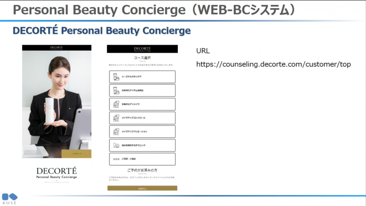Click the ご予約がお済みの方 heading text
Image resolution: width=366 pixels, height=206 pixels.
pyautogui.click(x=142, y=171)
